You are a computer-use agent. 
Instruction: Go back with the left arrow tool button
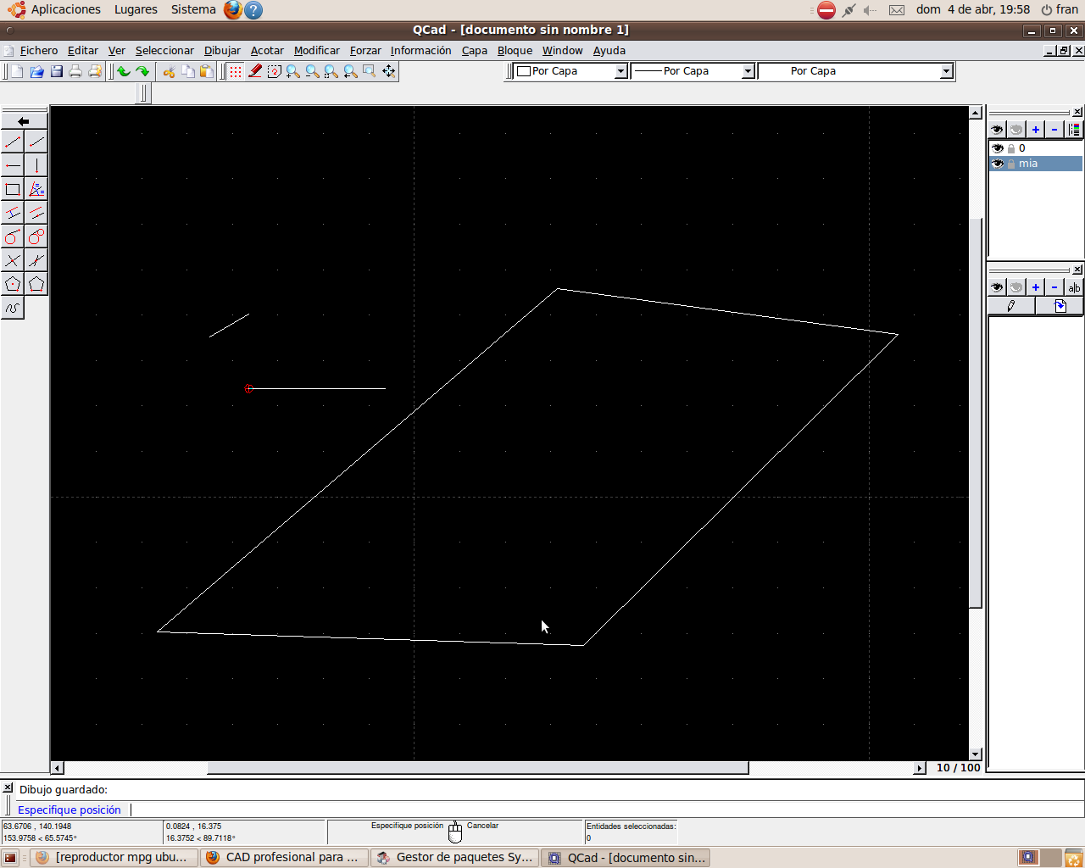pyautogui.click(x=24, y=121)
